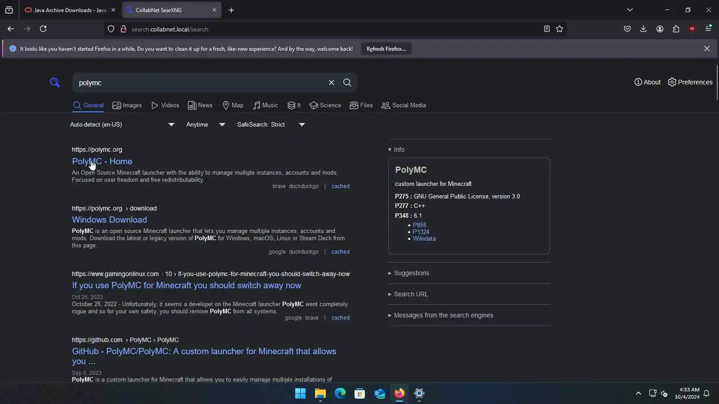Open the Science search category
The width and height of the screenshot is (719, 404).
(x=325, y=105)
